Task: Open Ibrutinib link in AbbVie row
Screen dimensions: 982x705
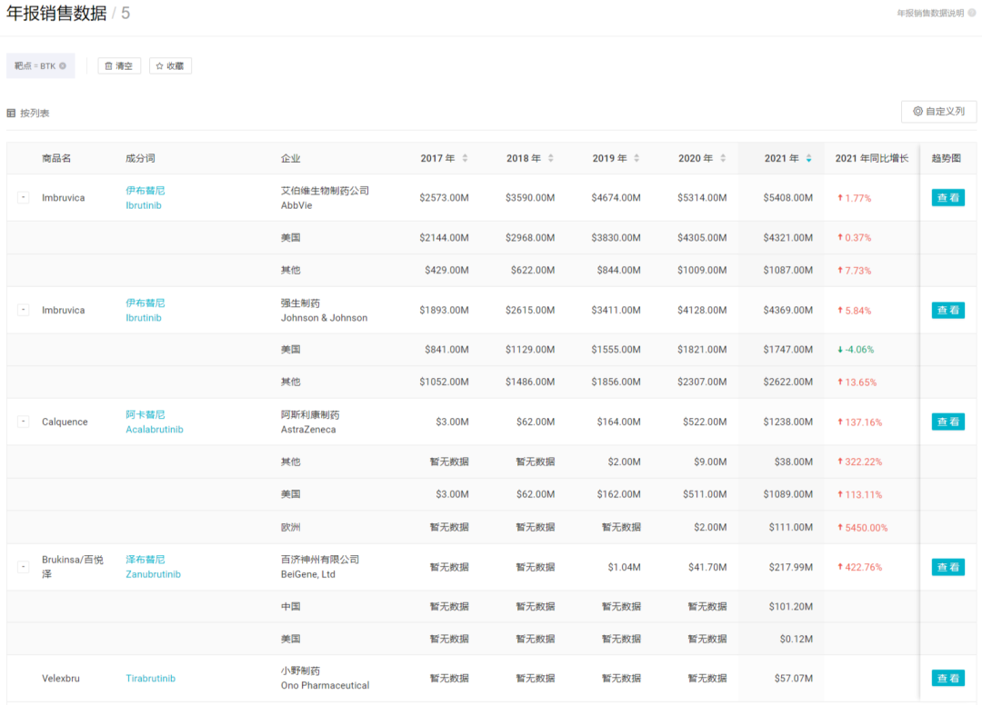Action: tap(144, 205)
